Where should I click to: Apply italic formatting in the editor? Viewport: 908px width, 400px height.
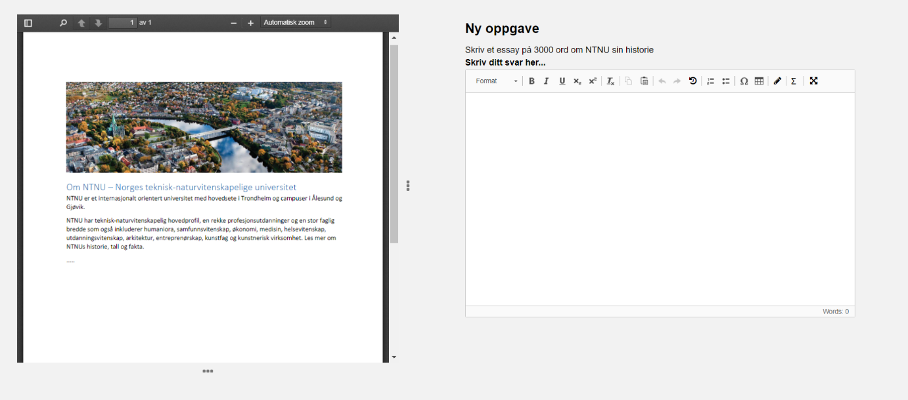pos(546,81)
